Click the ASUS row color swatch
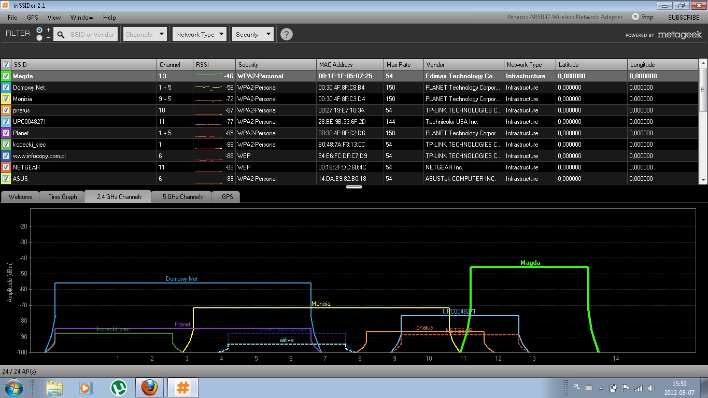Viewport: 708px width, 398px height. click(6, 178)
